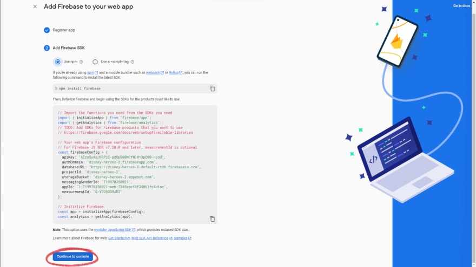Click the projectId line in the code
The width and height of the screenshot is (476, 267).
click(x=91, y=172)
